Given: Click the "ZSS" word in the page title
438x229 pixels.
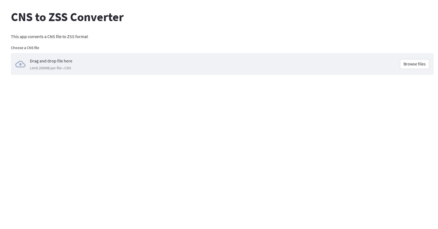Looking at the screenshot, I should (58, 17).
